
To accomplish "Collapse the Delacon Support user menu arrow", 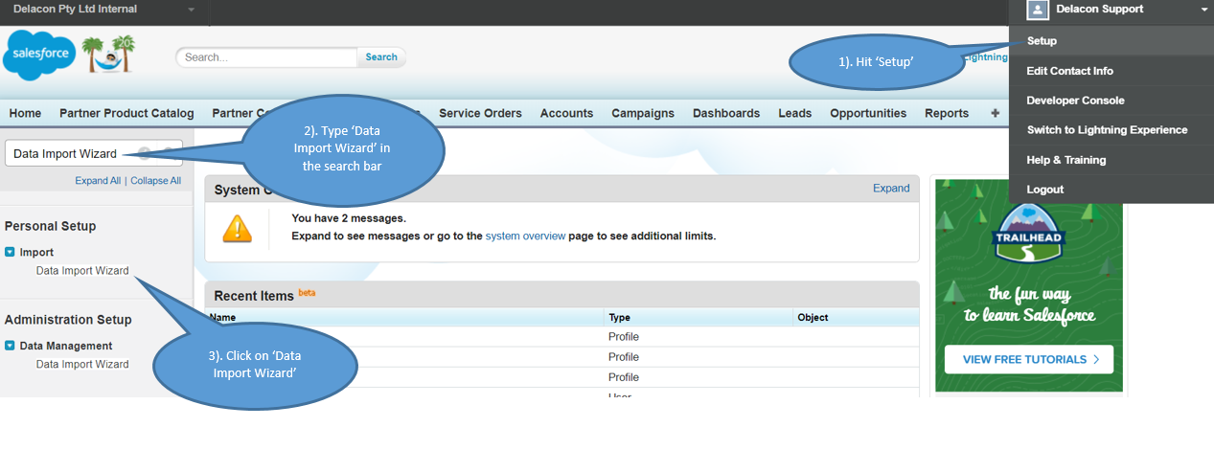I will (x=1203, y=10).
